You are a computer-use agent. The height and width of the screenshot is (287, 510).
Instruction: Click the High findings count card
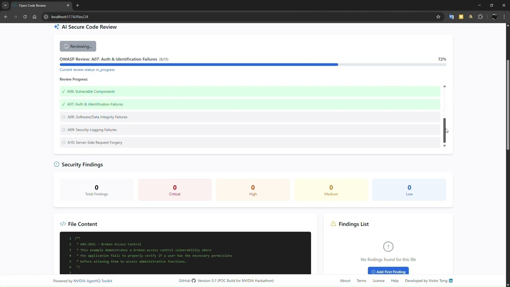coord(253,190)
